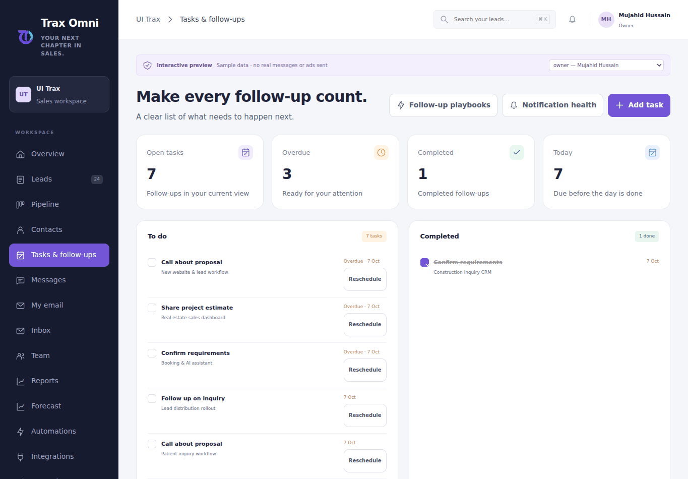The image size is (688, 479).
Task: Check the Patient inquiry workflow proposal task
Action: [152, 444]
